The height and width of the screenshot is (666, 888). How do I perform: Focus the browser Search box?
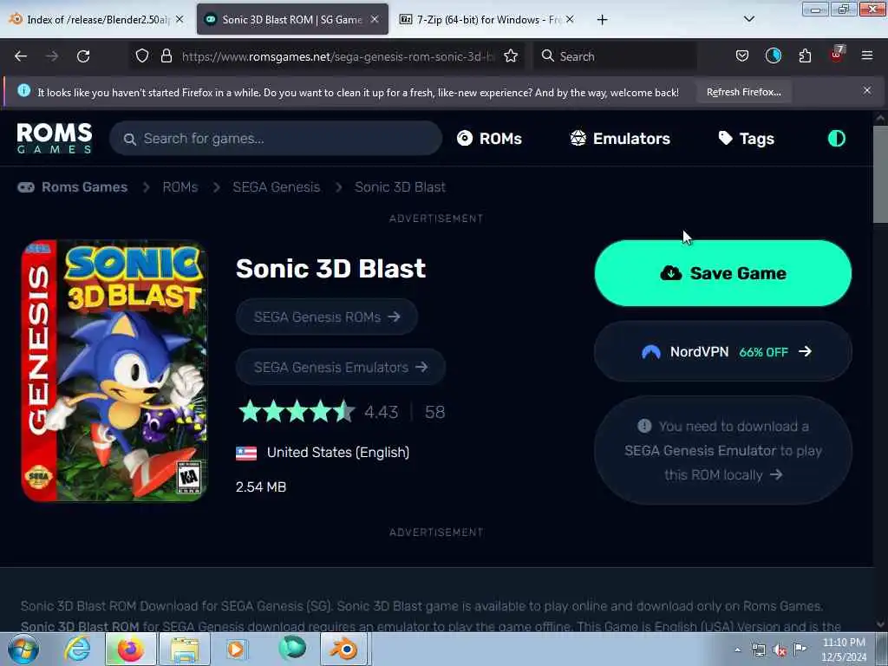click(x=615, y=56)
